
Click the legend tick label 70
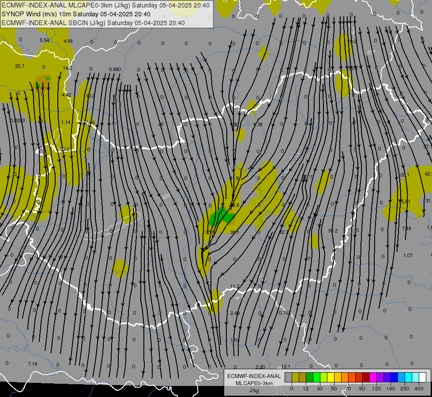[x=348, y=389]
